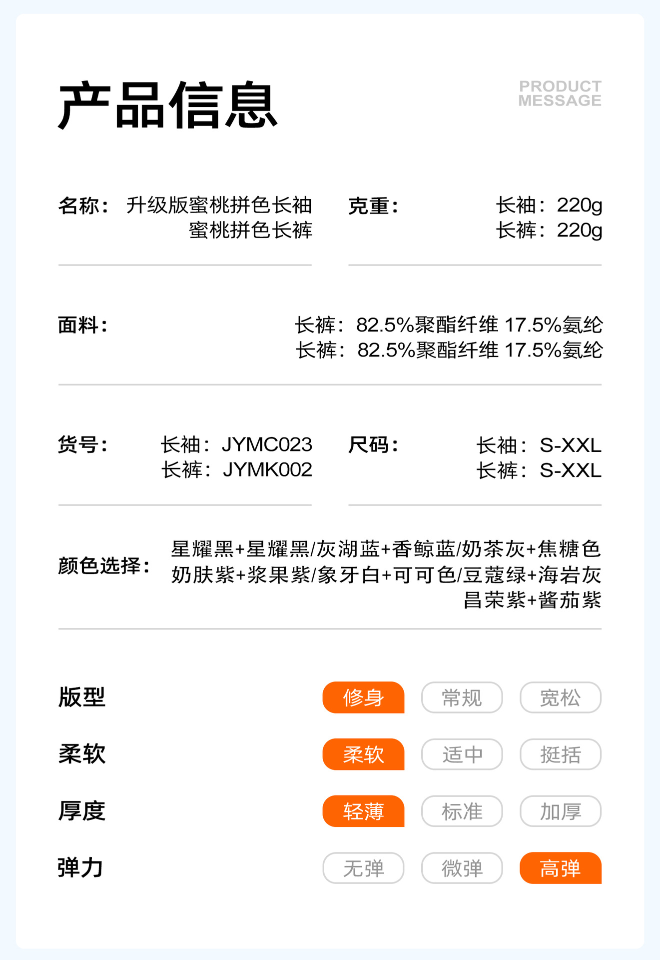This screenshot has height=960, width=660.
Task: Select the 适中 softness option
Action: pyautogui.click(x=462, y=754)
